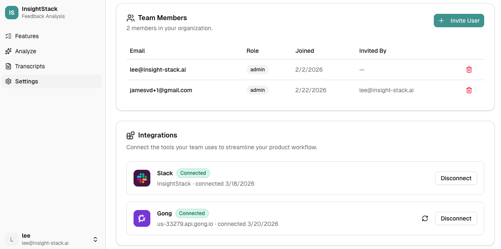The image size is (501, 249).
Task: Click the Gong sync refresh icon
Action: pos(425,218)
